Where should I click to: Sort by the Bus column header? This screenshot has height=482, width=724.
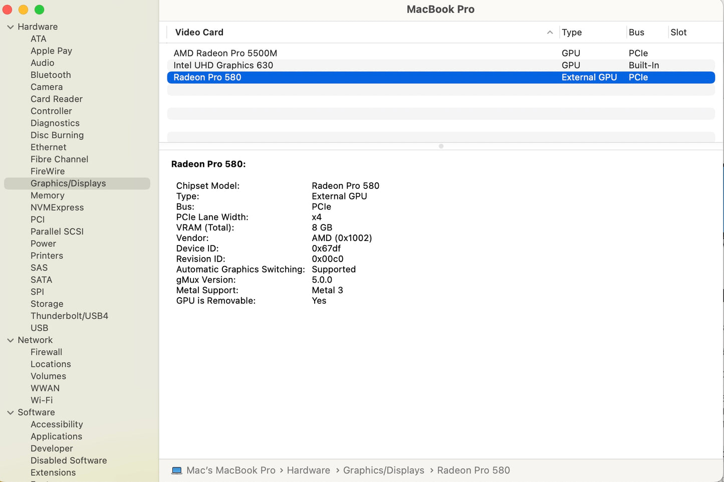(636, 33)
